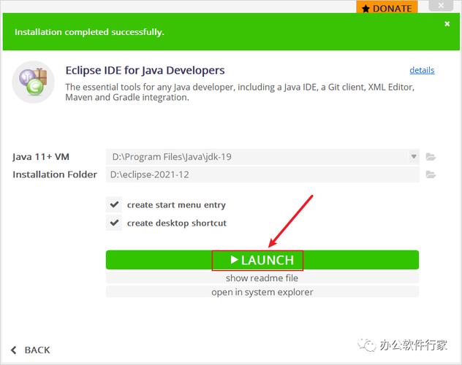Click the Installation Folder label
Viewport: 462px width, 365px height.
click(55, 174)
